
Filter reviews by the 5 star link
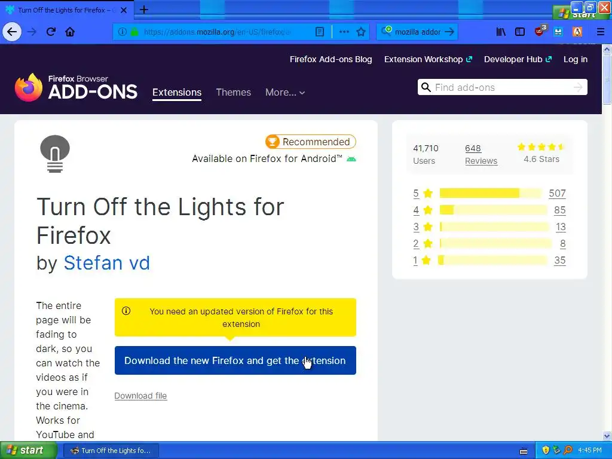(416, 193)
